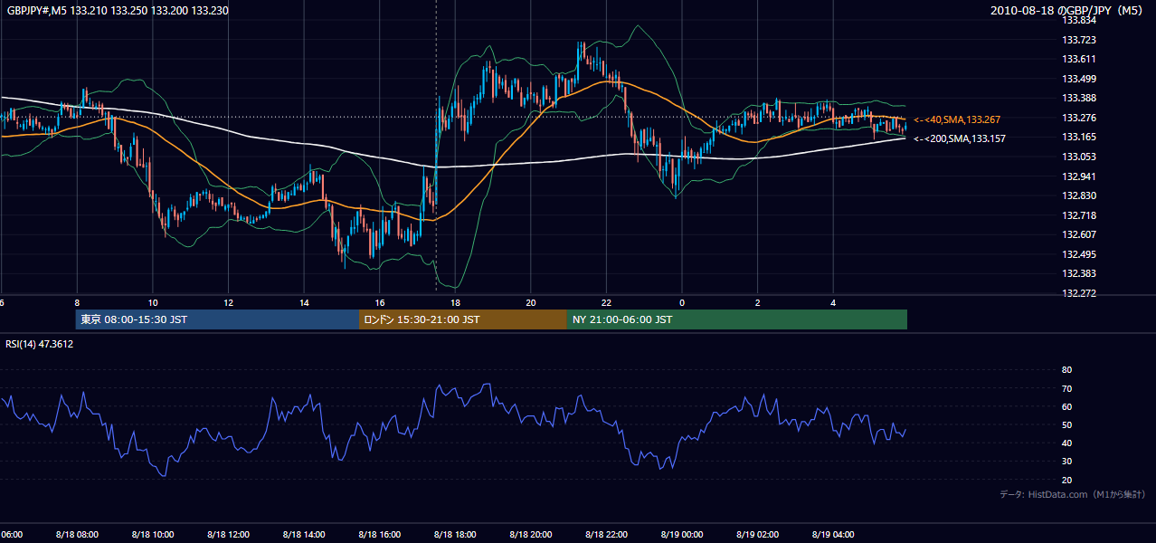Screen dimensions: 1156x543
Task: Click the 8/18 10:00 bottom time label
Action: (153, 535)
